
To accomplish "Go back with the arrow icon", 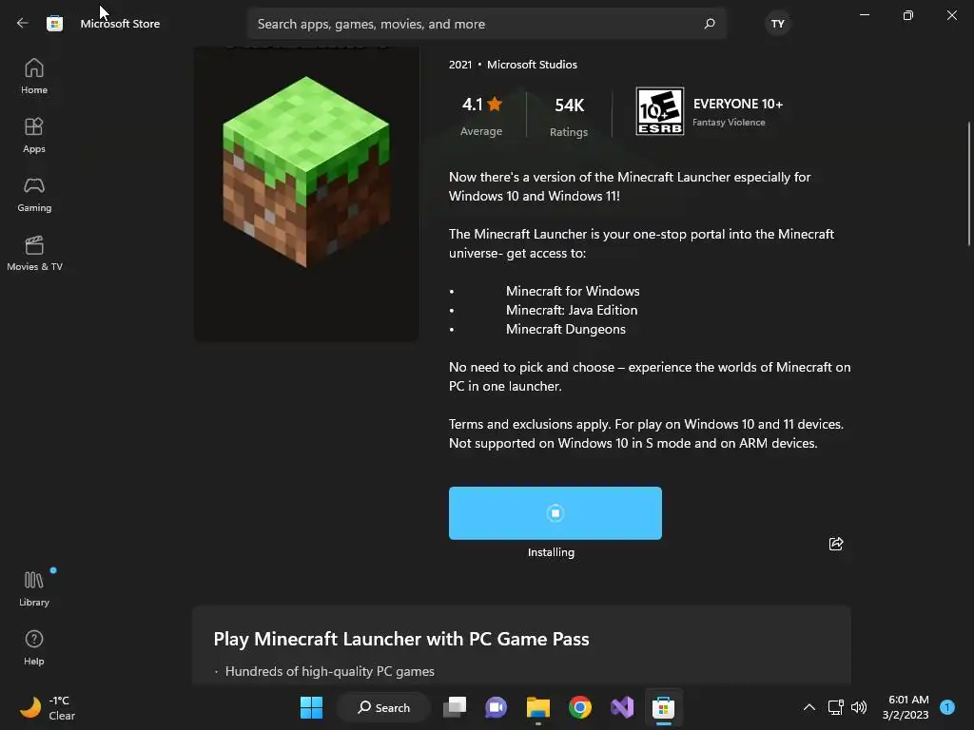I will coord(23,23).
